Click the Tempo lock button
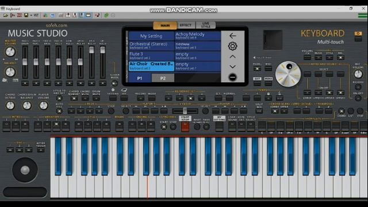Screen dimensions: 368x207 click(269, 98)
